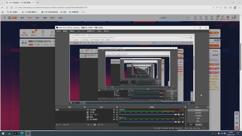The image size is (242, 136).
Task: Mute desktop audio speaker icon
Action: (x=179, y=115)
